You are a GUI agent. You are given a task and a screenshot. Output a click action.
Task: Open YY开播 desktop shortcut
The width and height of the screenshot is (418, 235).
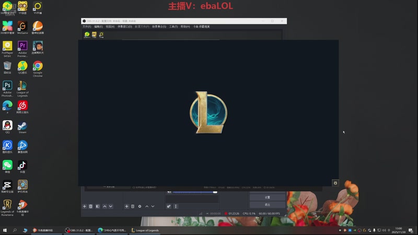tap(38, 7)
